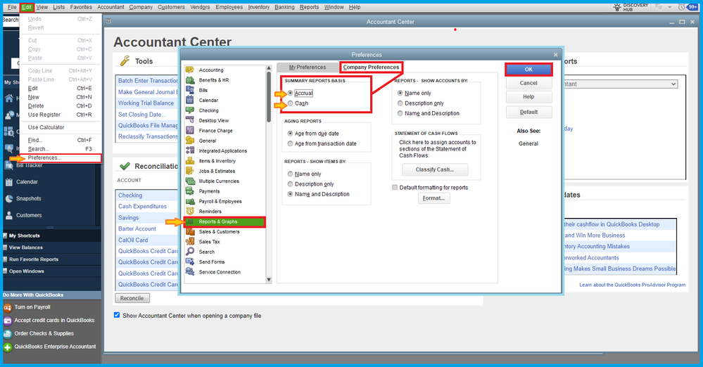Image resolution: width=703 pixels, height=367 pixels.
Task: Open the Sales & Customers icon
Action: pos(190,231)
